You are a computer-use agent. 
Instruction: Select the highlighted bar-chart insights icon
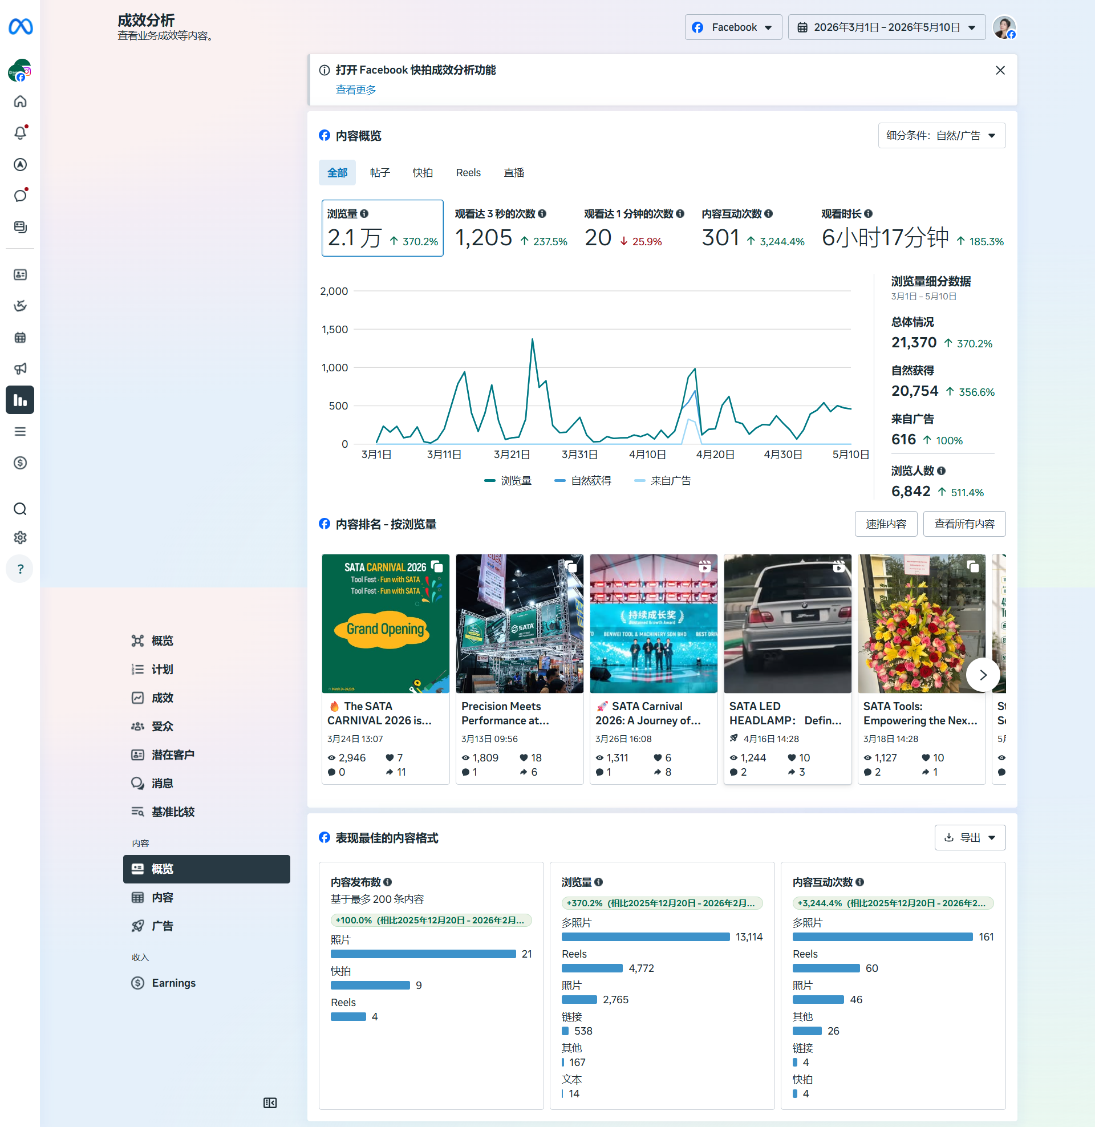(20, 400)
